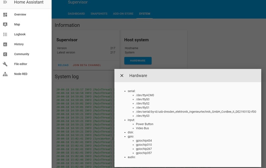266x168 pixels.
Task: Click the gpiochip357 entry
Action: 144,153
